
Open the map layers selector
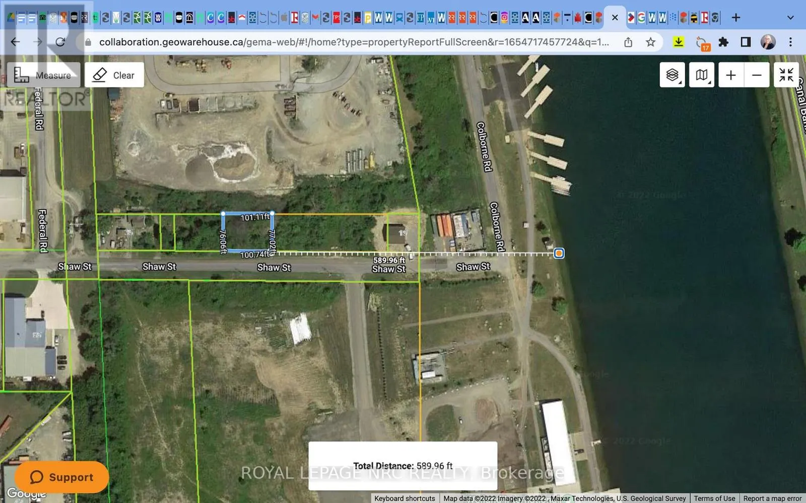[x=673, y=75]
